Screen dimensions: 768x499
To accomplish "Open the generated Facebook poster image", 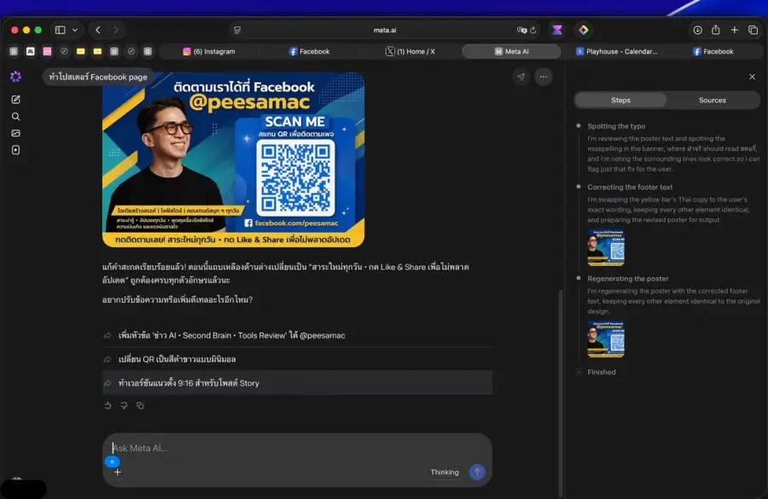I will [x=233, y=160].
